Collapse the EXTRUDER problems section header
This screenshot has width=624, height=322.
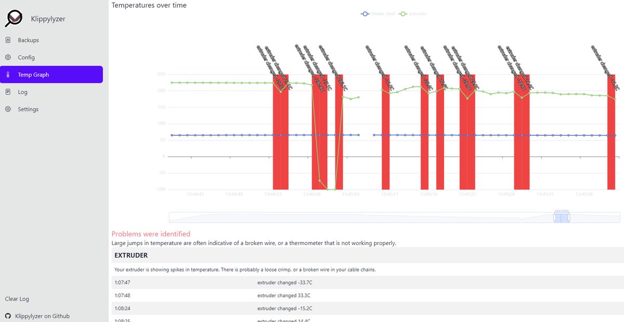[x=132, y=255]
